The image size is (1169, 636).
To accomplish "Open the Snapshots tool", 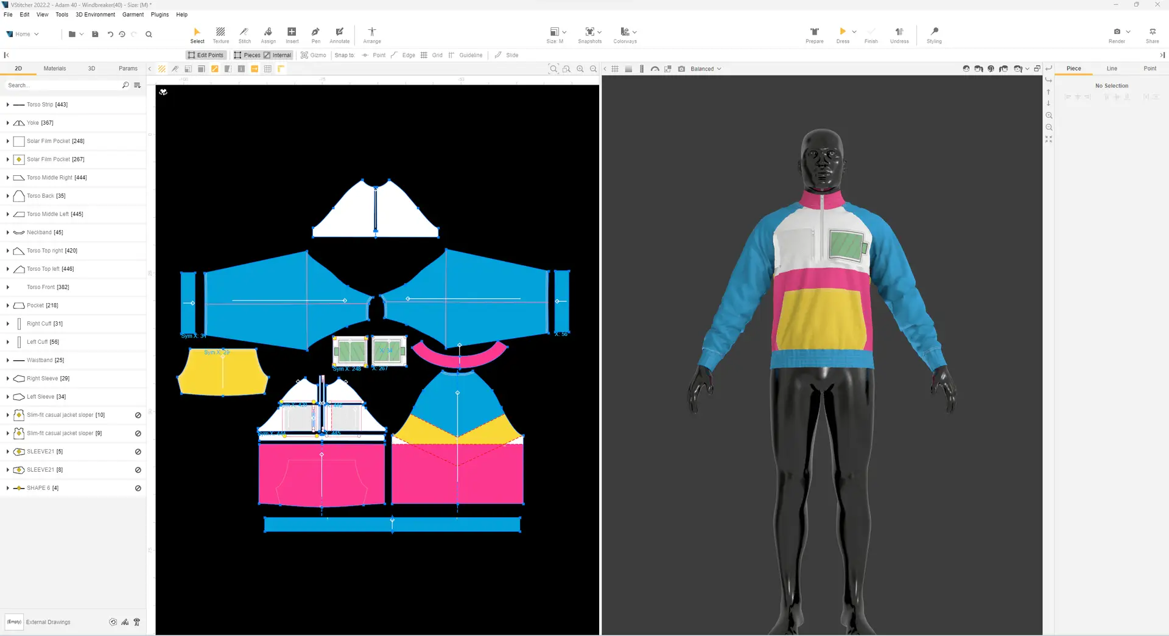I will click(x=588, y=34).
